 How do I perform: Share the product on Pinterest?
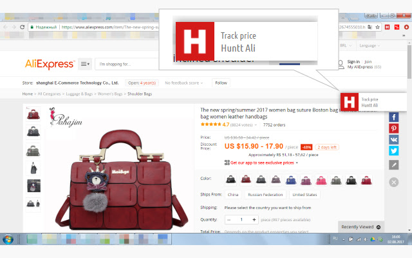tap(393, 128)
